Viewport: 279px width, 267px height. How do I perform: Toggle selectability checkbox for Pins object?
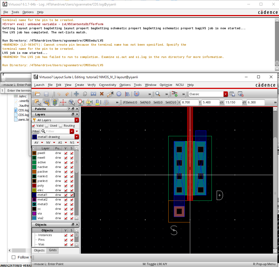click(72, 240)
